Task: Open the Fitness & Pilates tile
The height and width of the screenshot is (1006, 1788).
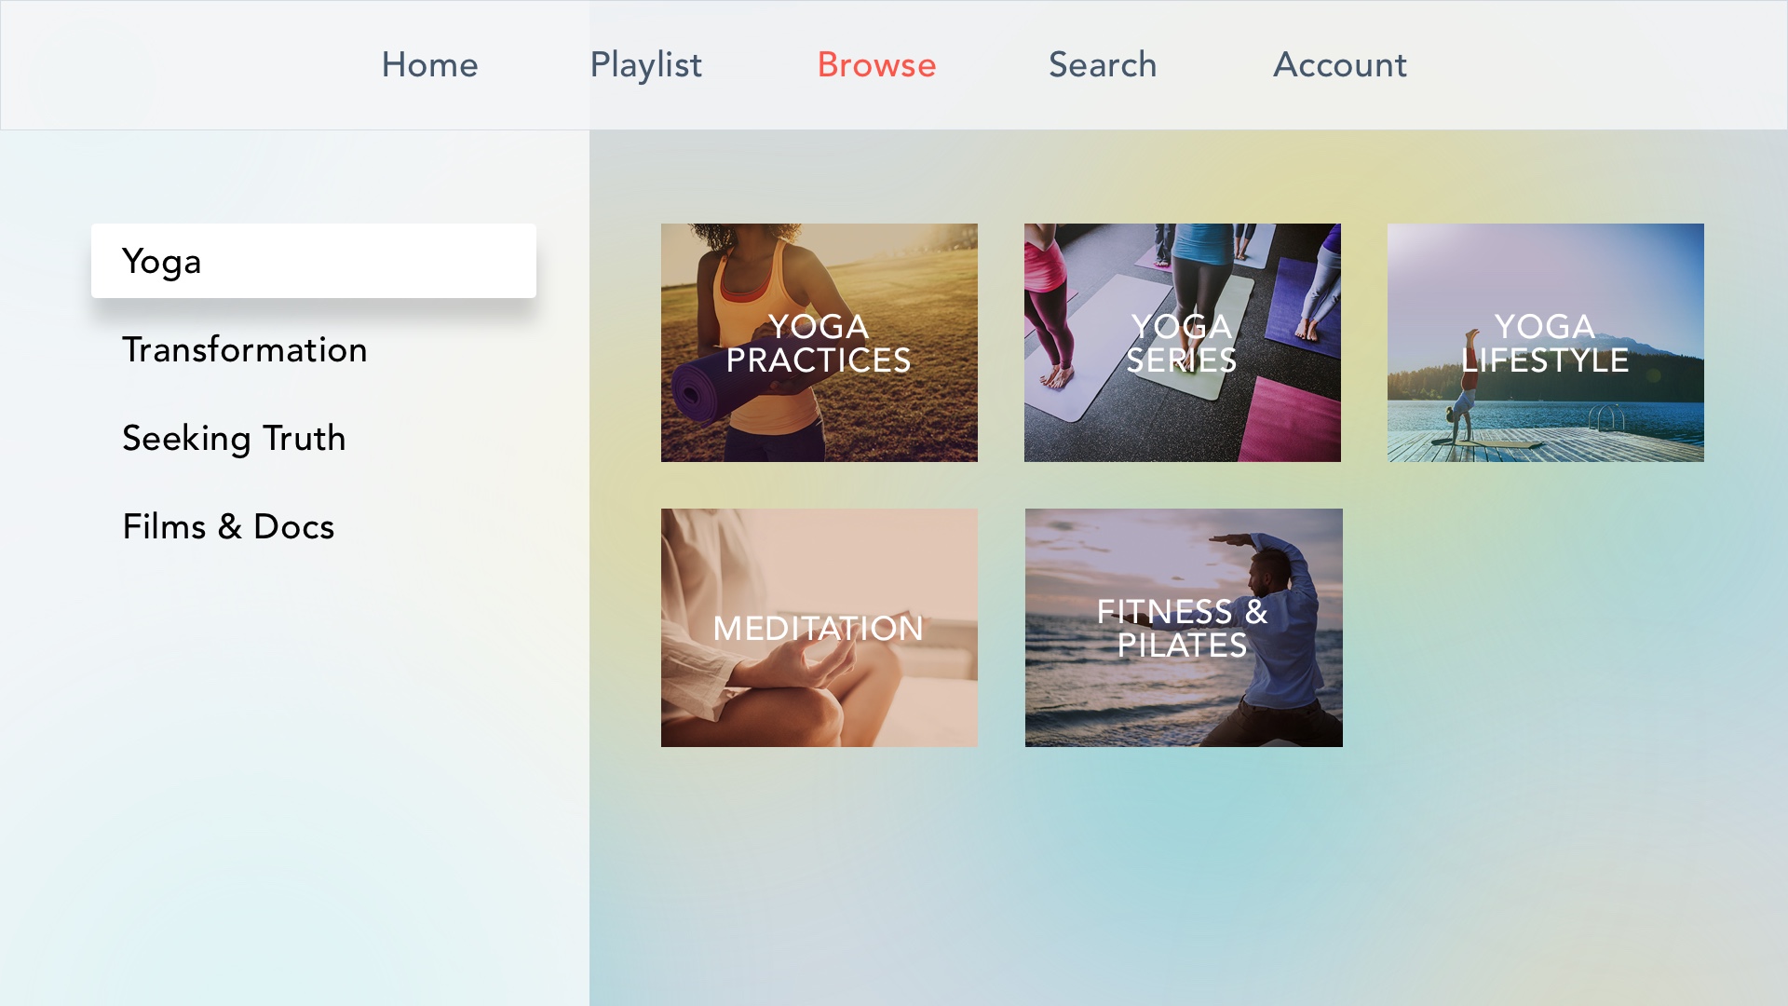Action: click(x=1184, y=628)
